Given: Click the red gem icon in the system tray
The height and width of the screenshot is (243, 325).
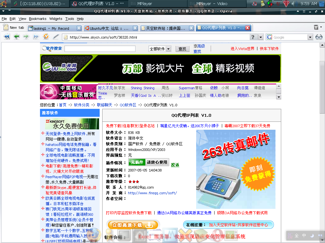Looking at the screenshot, I should (286, 3).
